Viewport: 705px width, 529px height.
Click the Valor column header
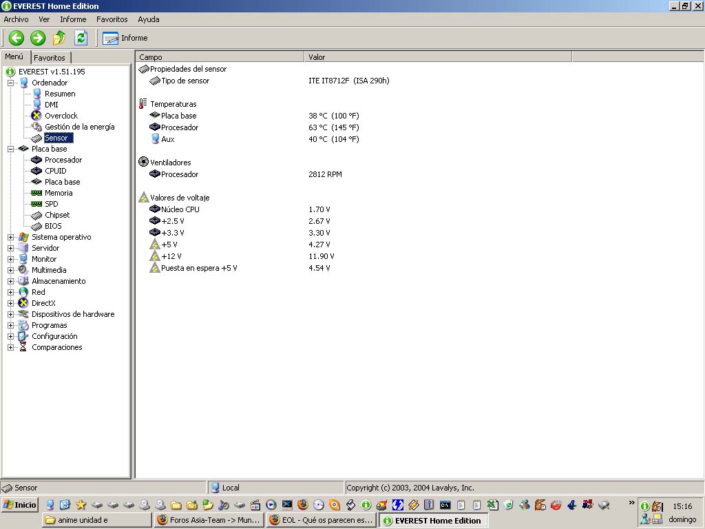pos(437,57)
